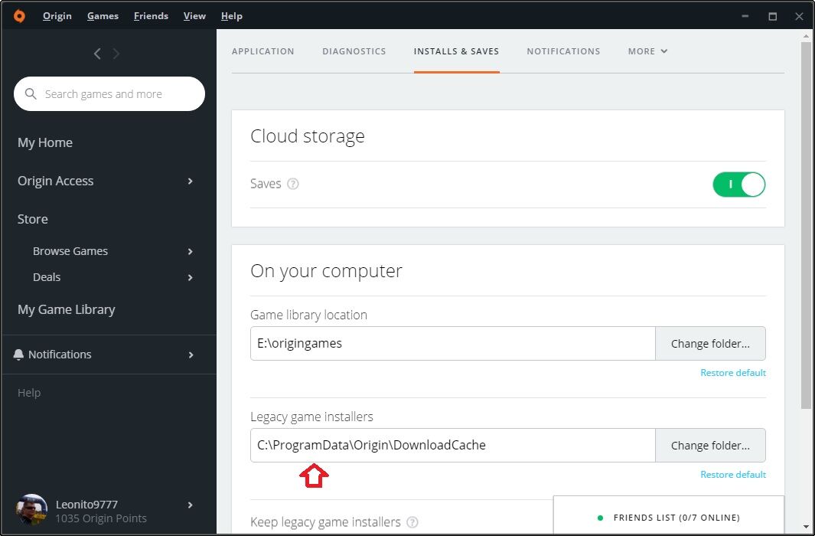Open My Game Library
815x536 pixels.
pyautogui.click(x=67, y=310)
